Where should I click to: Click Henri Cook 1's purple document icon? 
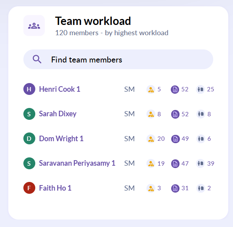tap(175, 89)
